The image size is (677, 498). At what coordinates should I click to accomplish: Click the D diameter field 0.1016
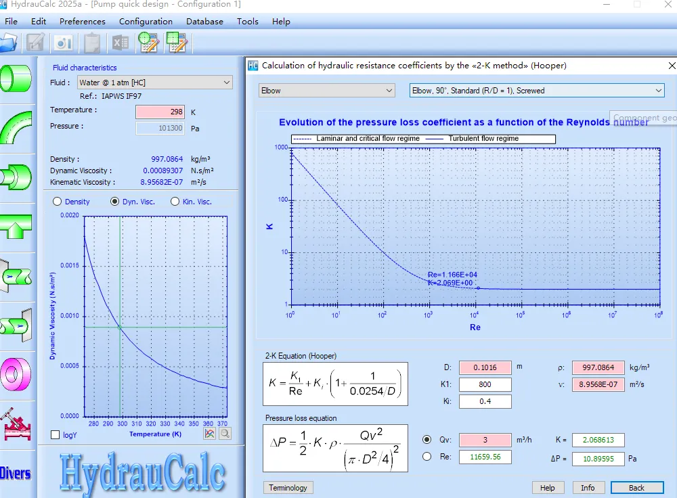coord(485,367)
